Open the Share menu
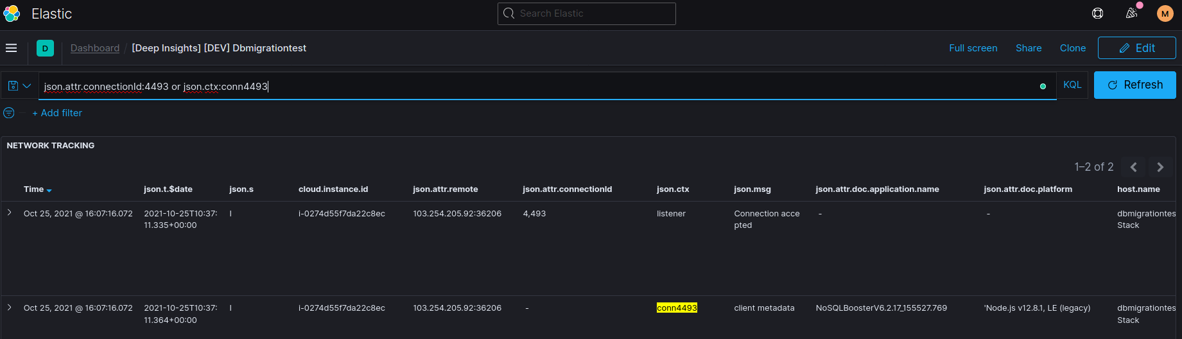 [1029, 48]
